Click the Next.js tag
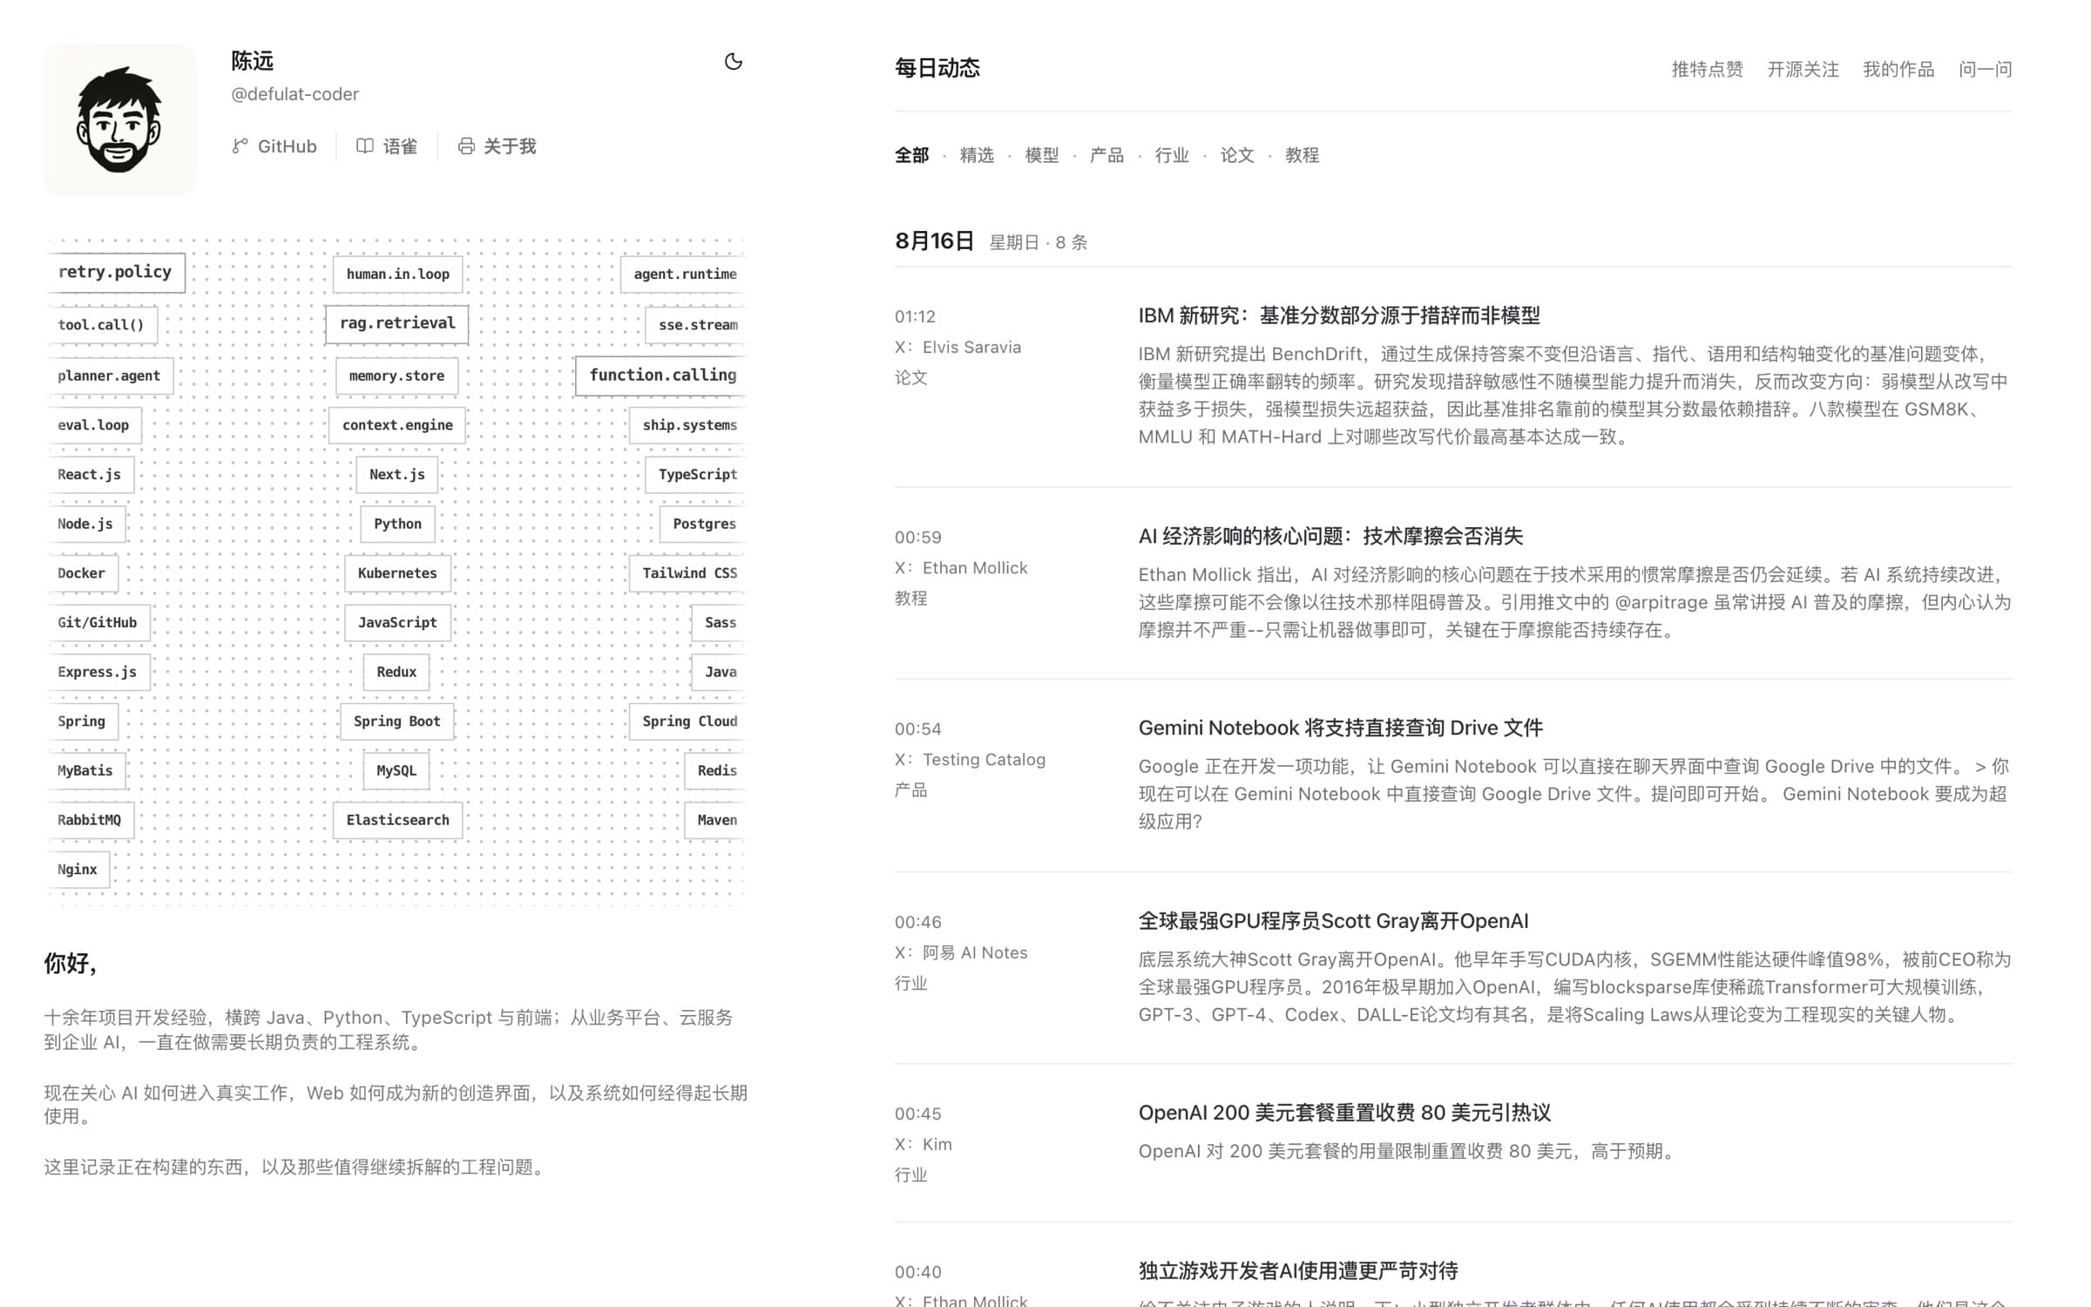This screenshot has width=2091, height=1307. [397, 475]
